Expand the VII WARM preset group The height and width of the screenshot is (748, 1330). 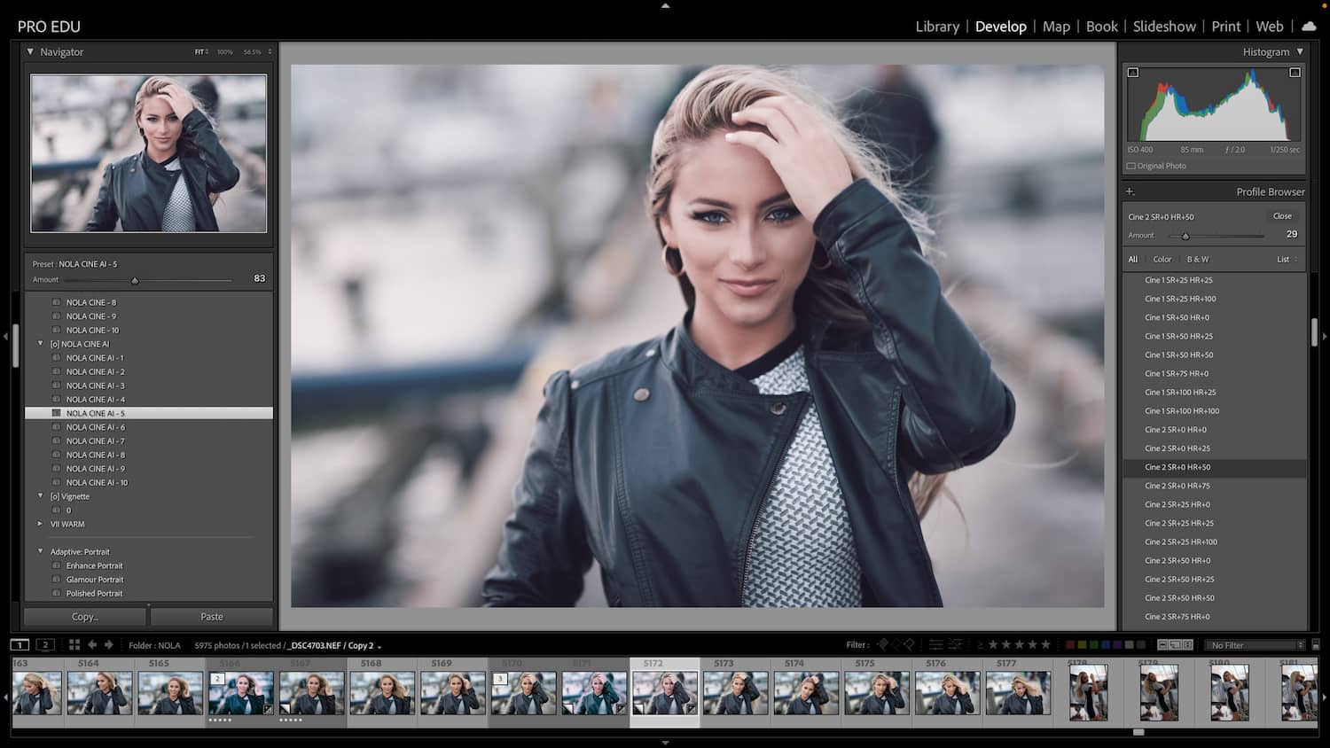click(40, 524)
